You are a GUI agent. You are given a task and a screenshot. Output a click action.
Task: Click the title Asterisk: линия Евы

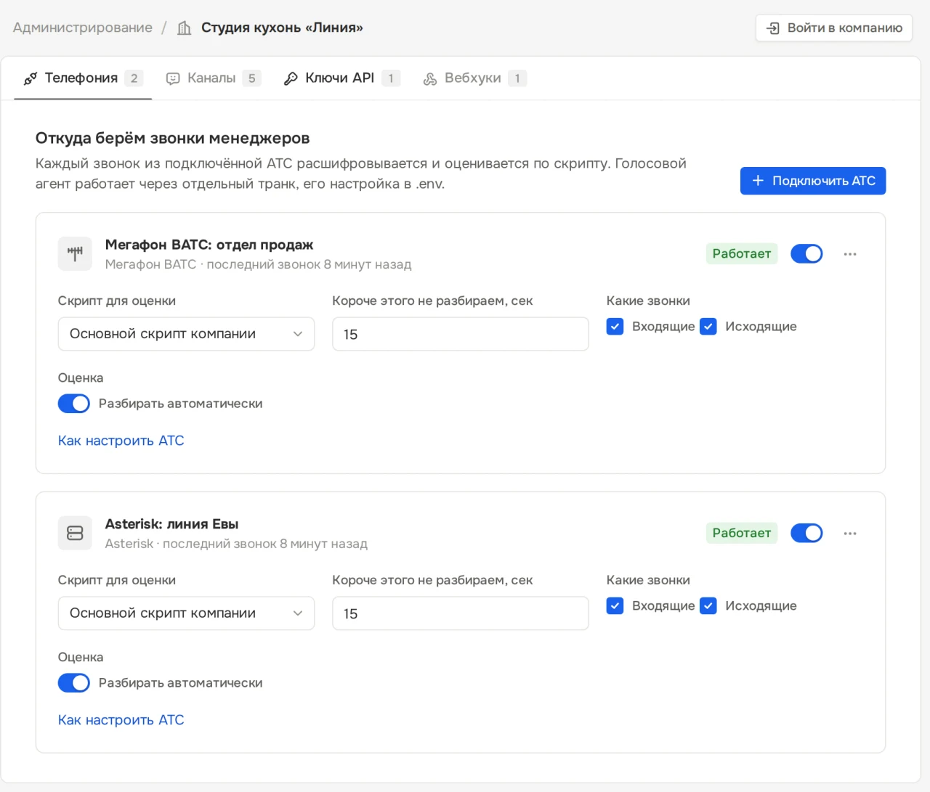(x=172, y=524)
